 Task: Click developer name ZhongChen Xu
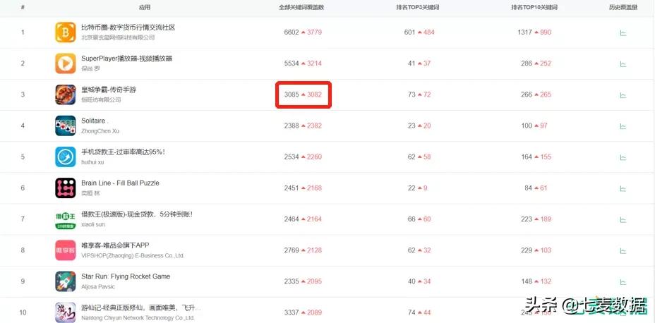coord(100,131)
